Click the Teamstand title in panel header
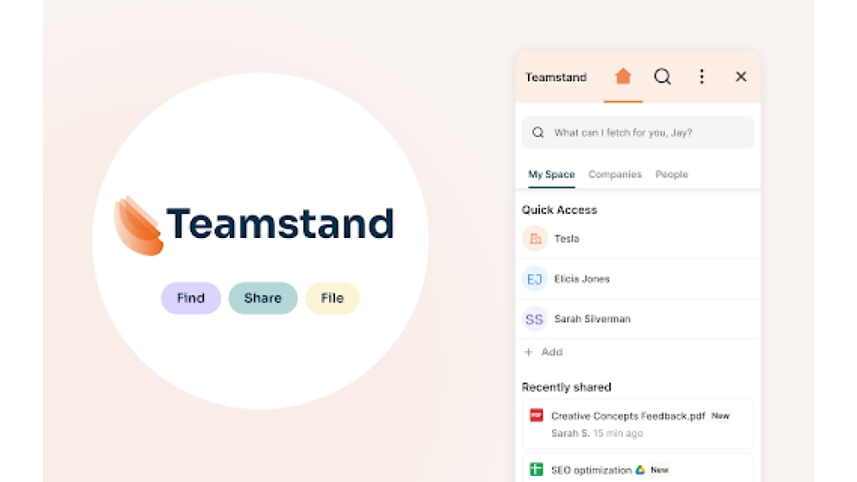The width and height of the screenshot is (857, 482). click(x=556, y=78)
